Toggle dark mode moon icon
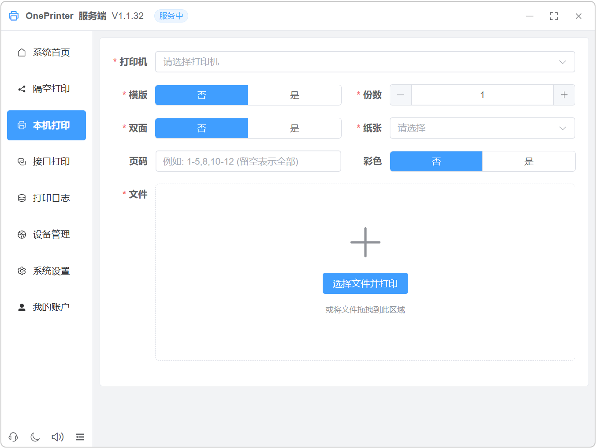The image size is (596, 448). (35, 437)
